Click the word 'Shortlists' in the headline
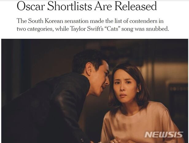The image size is (189, 143). click(69, 6)
